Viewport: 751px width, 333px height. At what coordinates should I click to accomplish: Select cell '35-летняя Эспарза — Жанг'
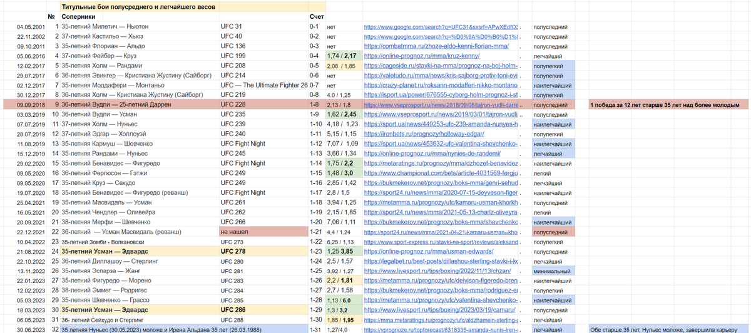140,271
